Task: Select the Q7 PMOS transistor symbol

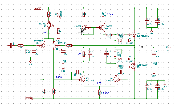Action: coord(133,66)
